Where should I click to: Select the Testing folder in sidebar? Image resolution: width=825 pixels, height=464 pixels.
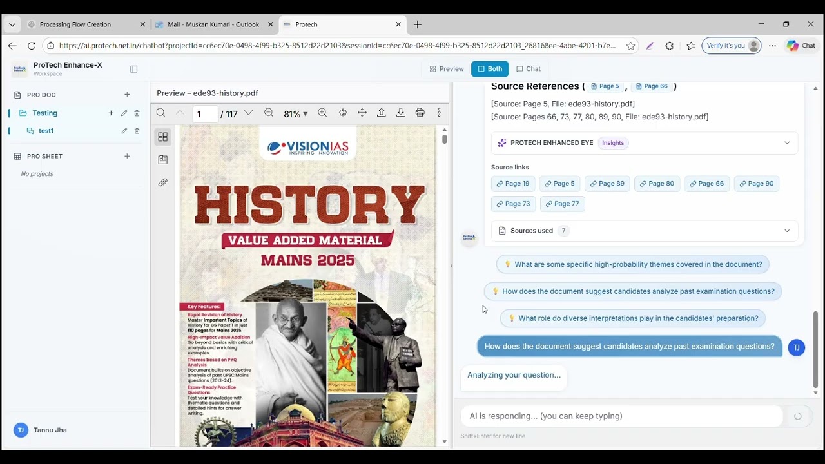[x=45, y=113]
